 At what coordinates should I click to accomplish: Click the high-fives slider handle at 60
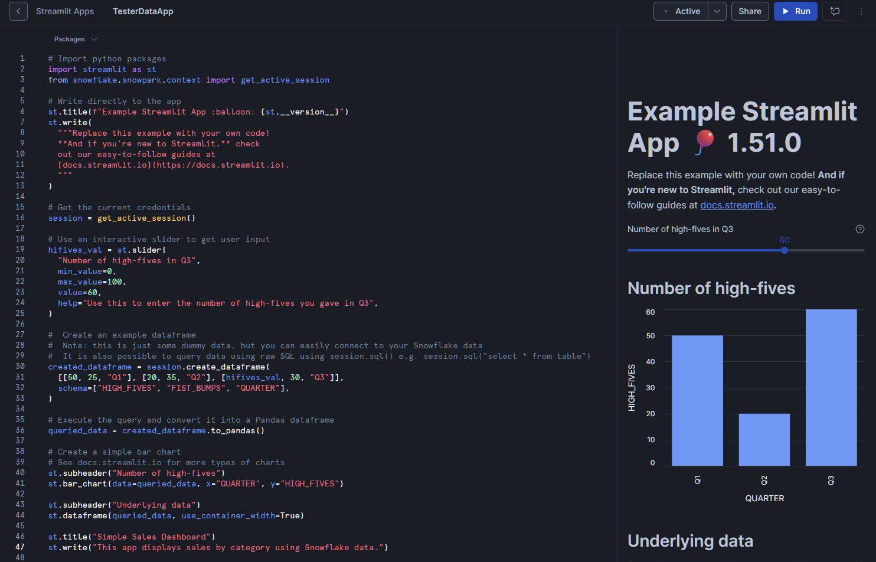pyautogui.click(x=784, y=250)
